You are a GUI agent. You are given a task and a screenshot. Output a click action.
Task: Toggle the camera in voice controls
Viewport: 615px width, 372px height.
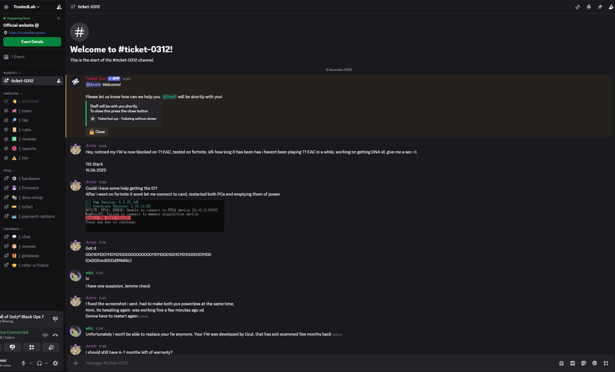2,347
